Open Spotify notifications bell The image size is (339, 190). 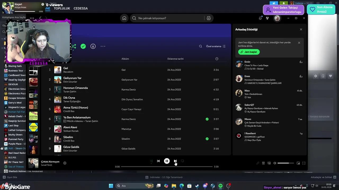(260, 18)
